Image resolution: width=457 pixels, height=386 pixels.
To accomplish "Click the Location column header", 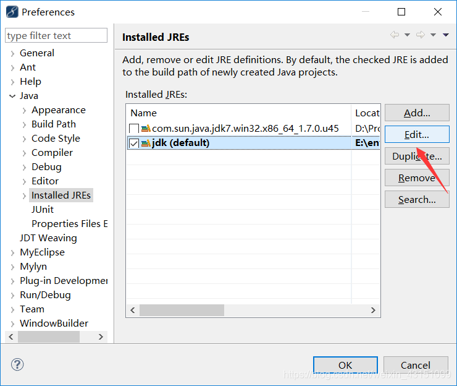I will [366, 113].
